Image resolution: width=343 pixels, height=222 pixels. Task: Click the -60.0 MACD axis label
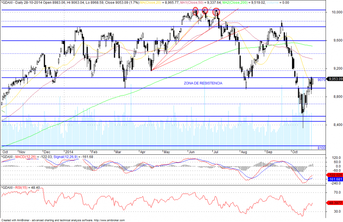(337, 170)
